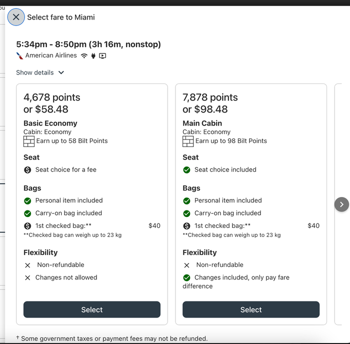Click the X icon beside Changes not allowed

coord(27,277)
